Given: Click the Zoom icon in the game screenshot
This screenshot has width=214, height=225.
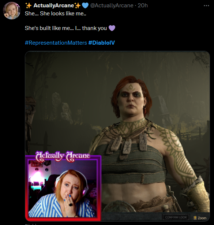Looking at the screenshot, I should 195,218.
